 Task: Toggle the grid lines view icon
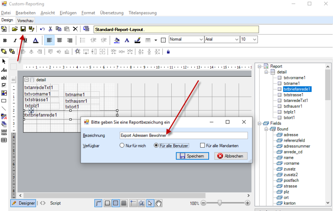(124, 203)
